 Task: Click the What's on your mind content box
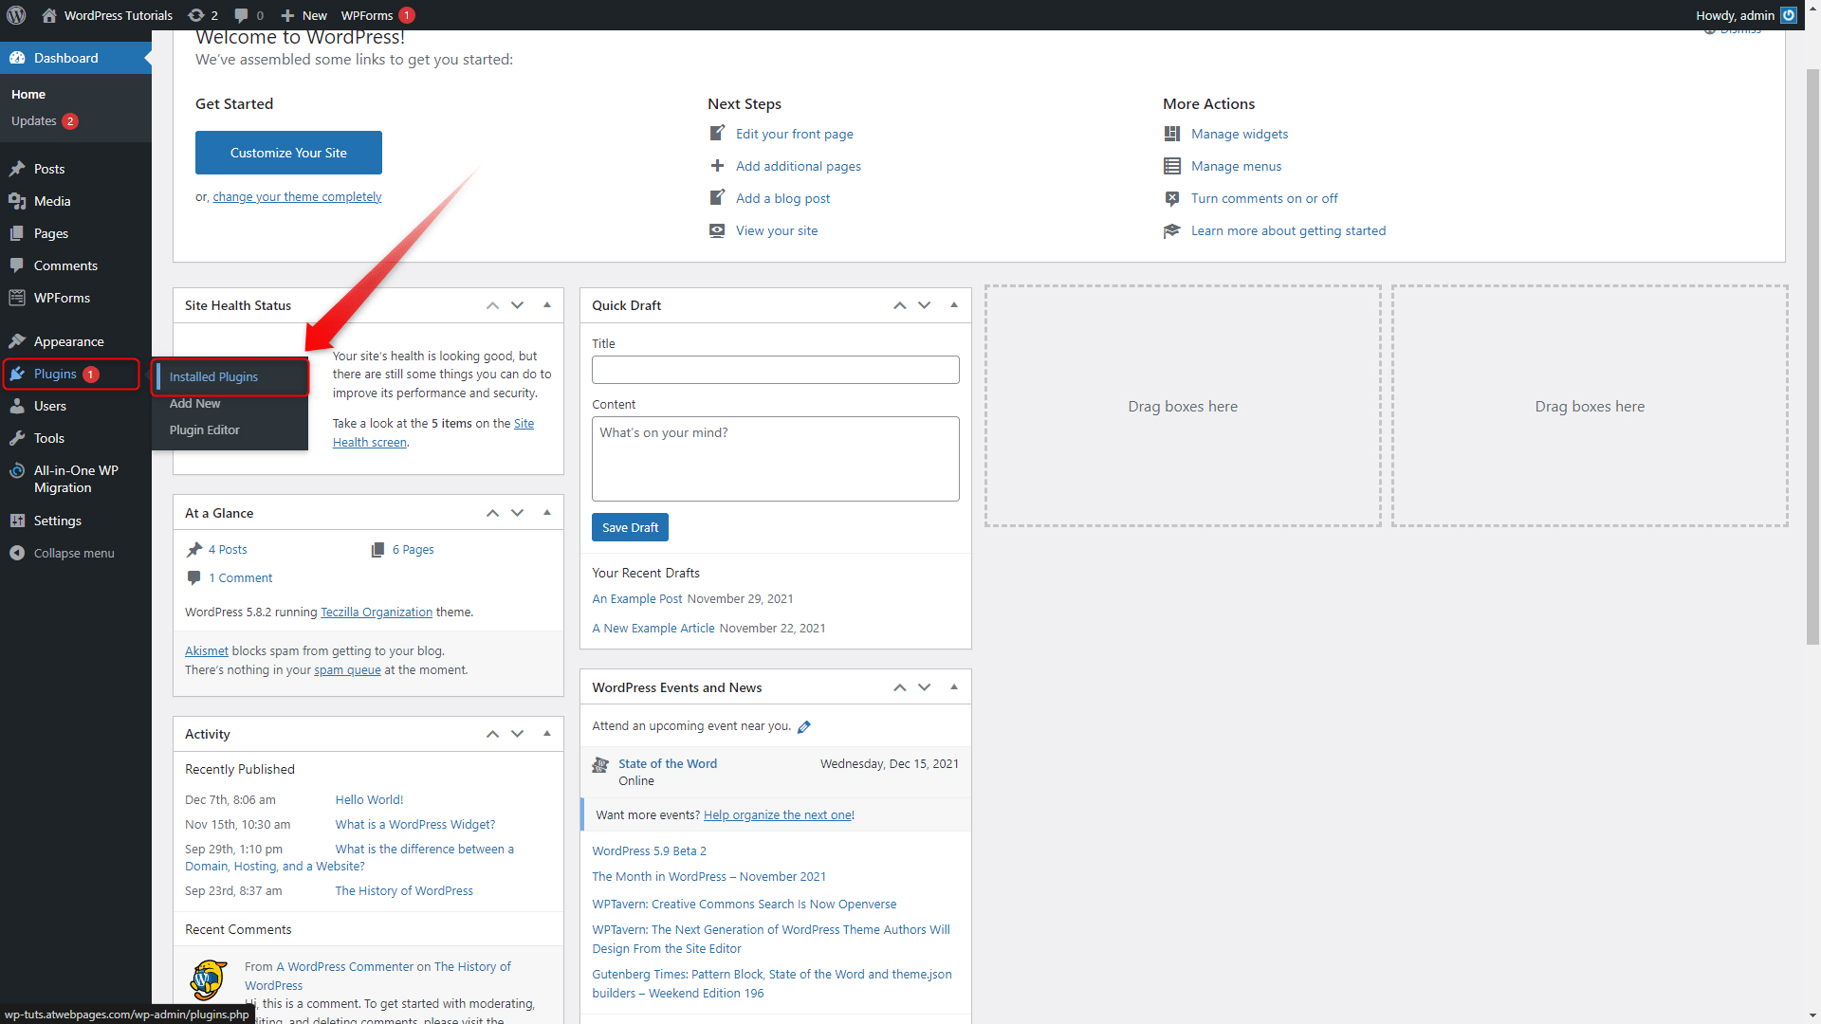click(x=775, y=459)
